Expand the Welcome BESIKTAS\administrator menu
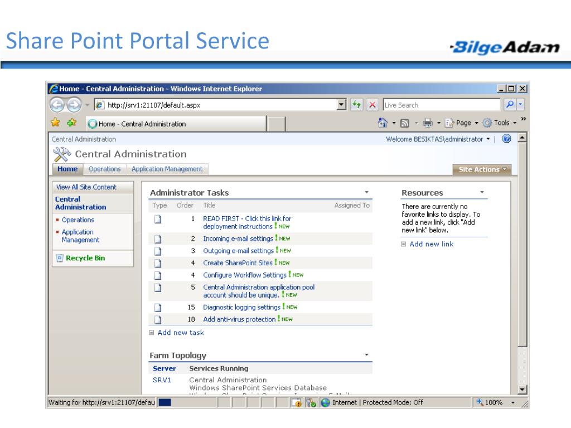Image resolution: width=571 pixels, height=428 pixels. (488, 139)
